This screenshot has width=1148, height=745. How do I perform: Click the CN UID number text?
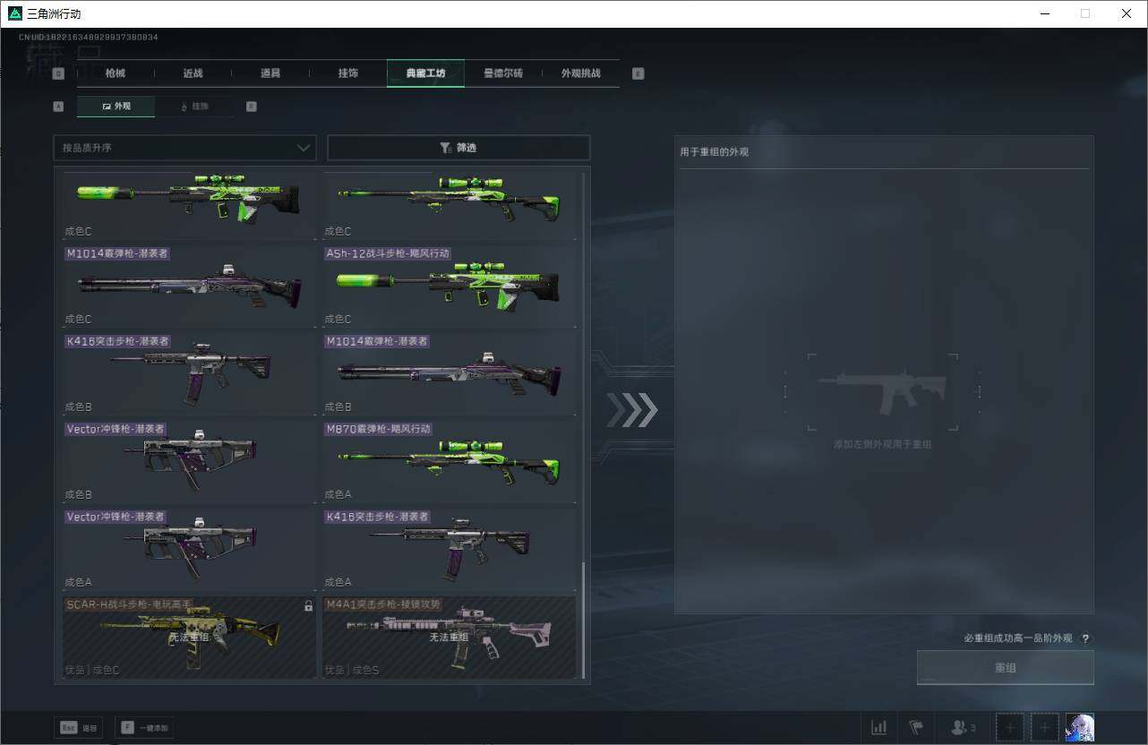pos(89,38)
